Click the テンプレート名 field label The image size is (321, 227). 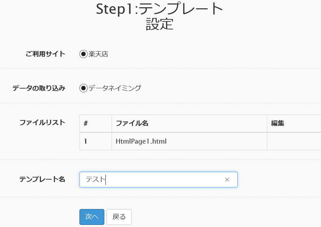pos(42,179)
